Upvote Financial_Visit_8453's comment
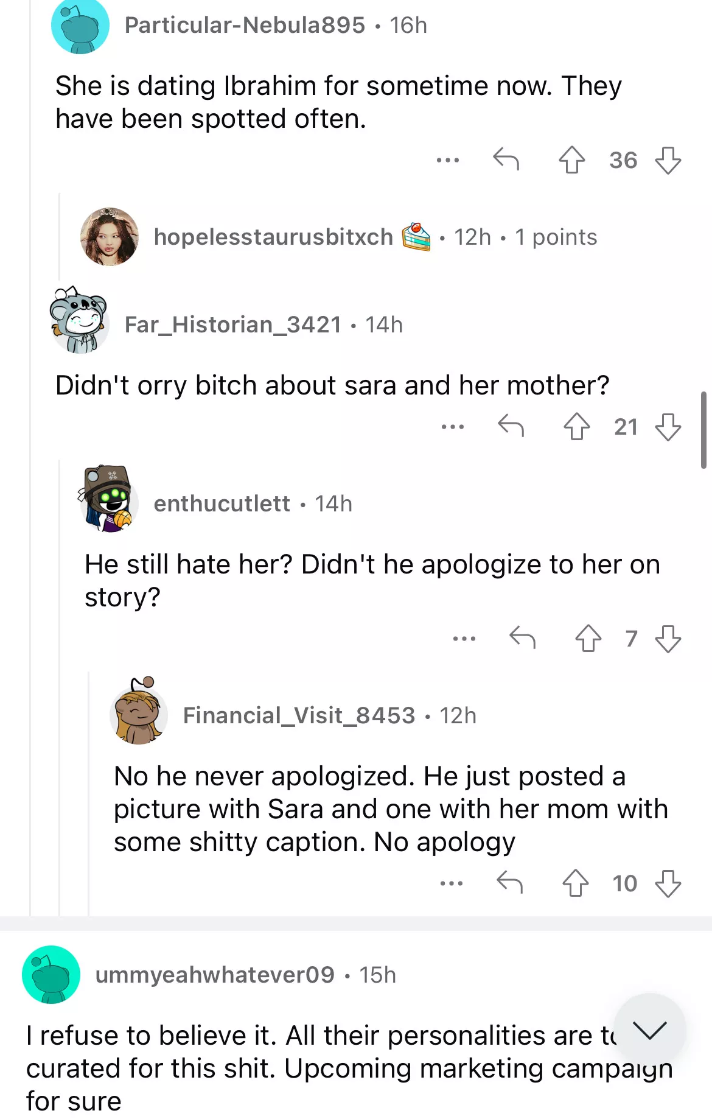Image resolution: width=712 pixels, height=1119 pixels. point(575,883)
